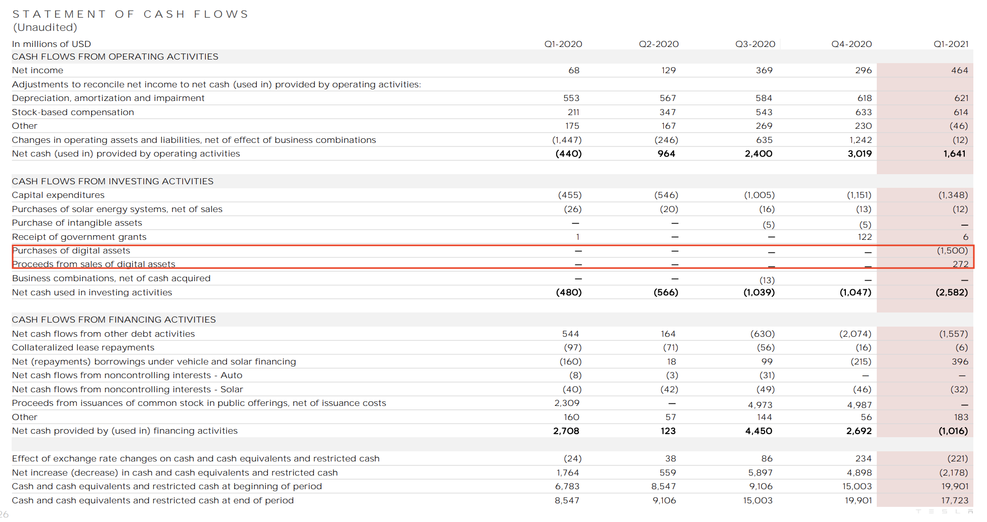Click financing cash value 4,450
Image resolution: width=987 pixels, height=522 pixels.
coord(758,431)
